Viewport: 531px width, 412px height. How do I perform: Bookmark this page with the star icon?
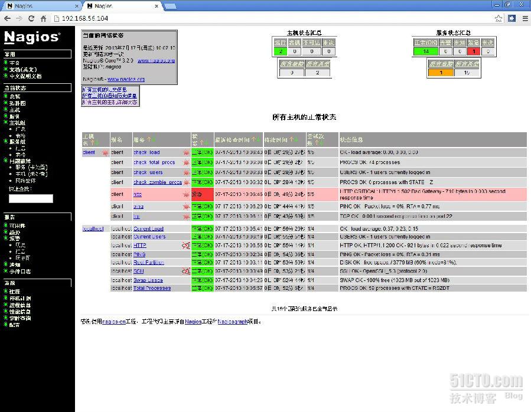[x=499, y=19]
